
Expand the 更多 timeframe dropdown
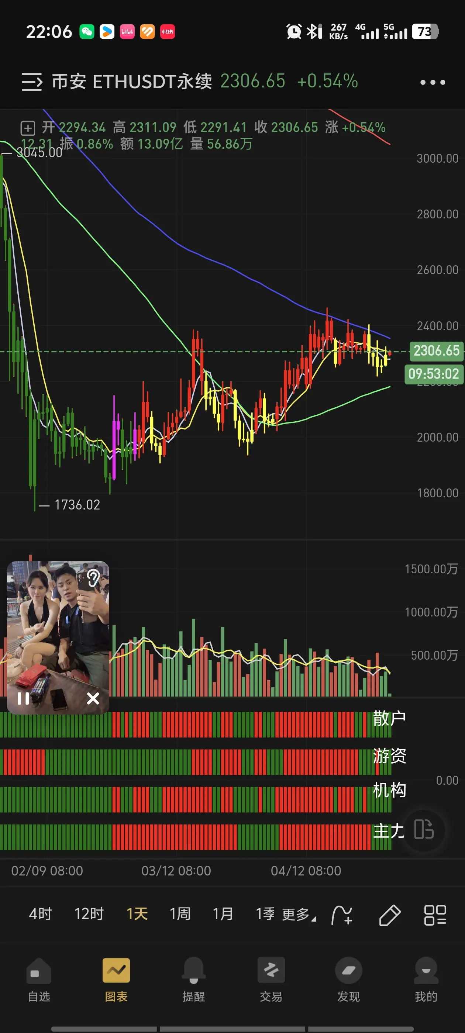coord(299,914)
